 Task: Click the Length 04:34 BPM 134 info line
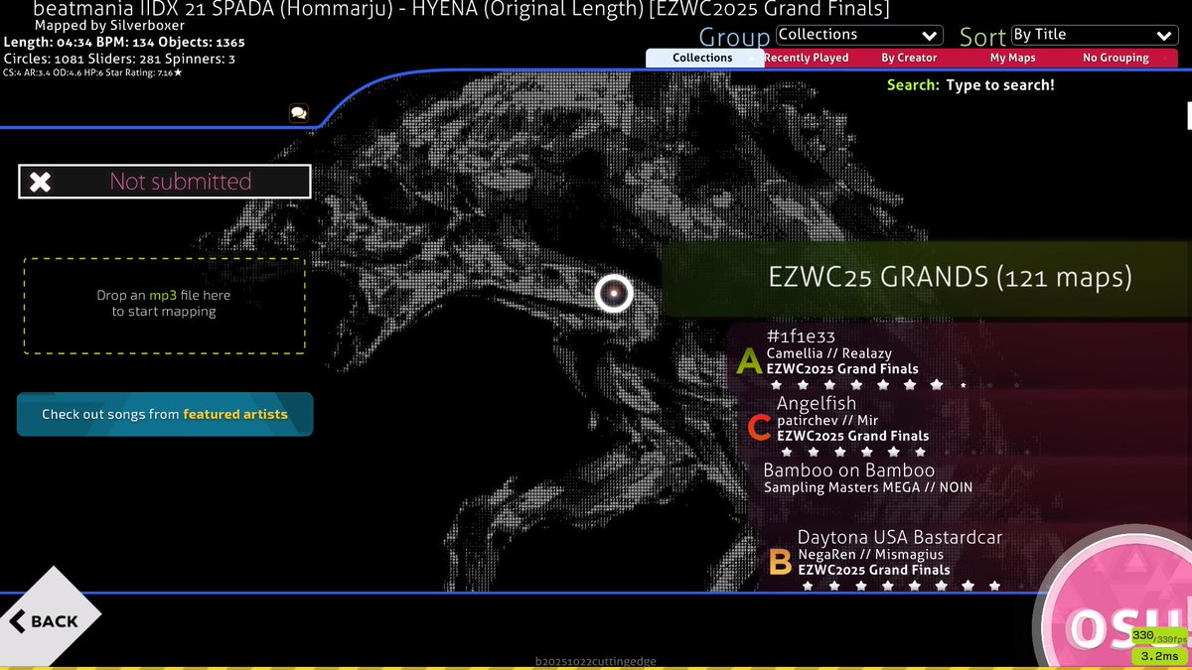coord(124,43)
